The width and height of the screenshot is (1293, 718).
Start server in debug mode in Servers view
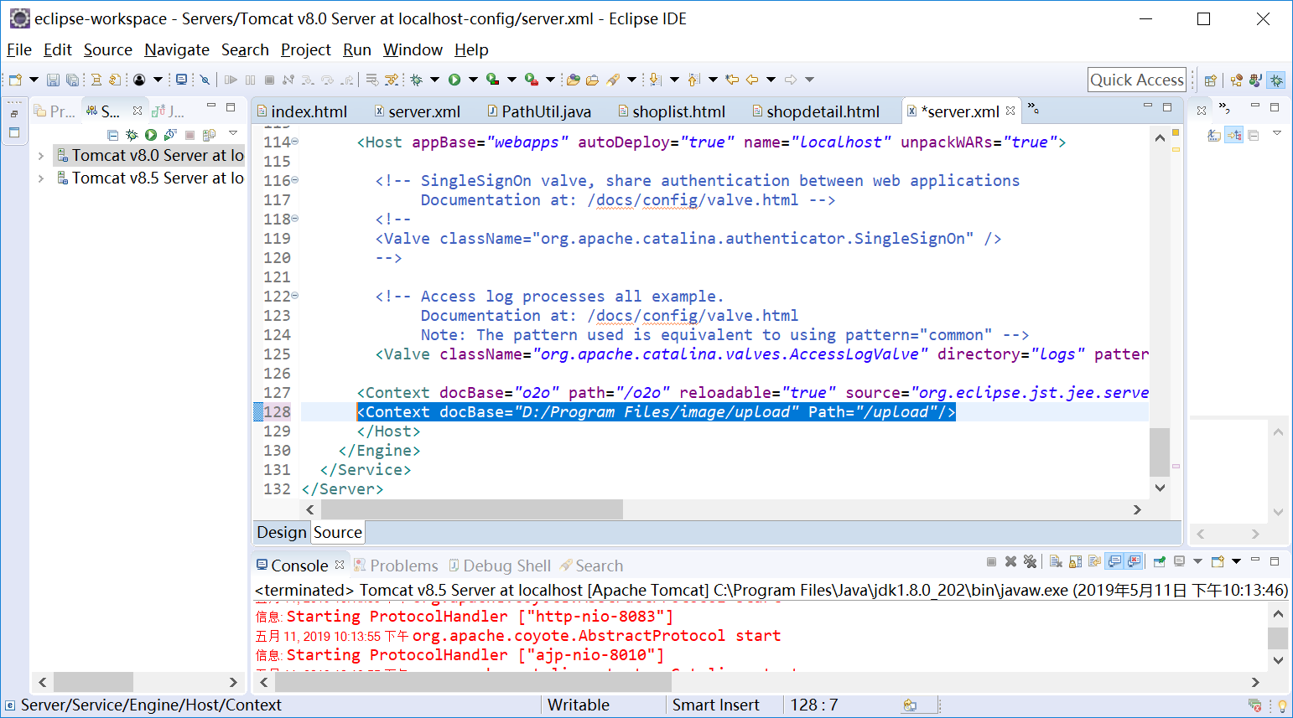pos(132,135)
